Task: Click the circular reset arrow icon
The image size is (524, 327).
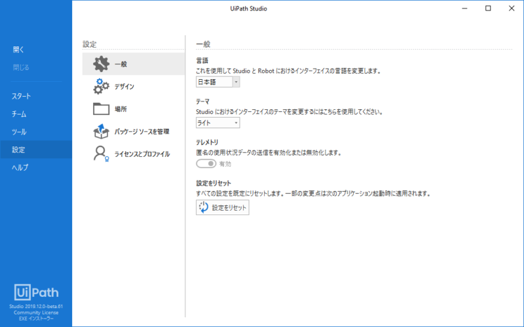Action: click(x=204, y=207)
